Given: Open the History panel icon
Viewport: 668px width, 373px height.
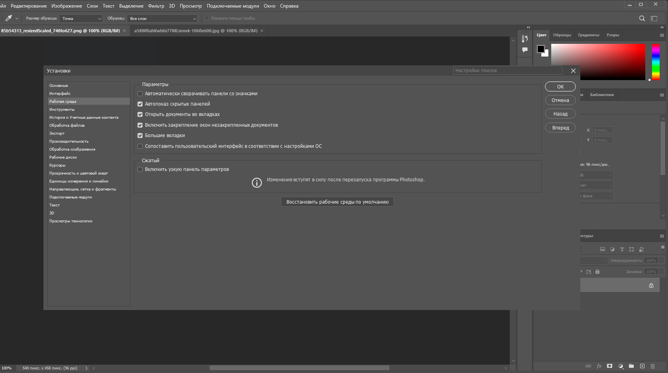Looking at the screenshot, I should 525,39.
